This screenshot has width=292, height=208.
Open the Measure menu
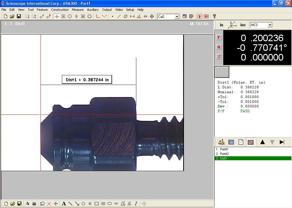point(78,10)
